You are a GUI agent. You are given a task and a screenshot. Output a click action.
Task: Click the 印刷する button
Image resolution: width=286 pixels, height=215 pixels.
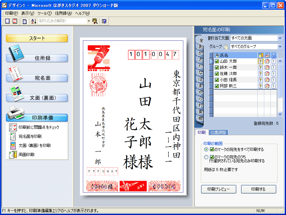point(258,189)
